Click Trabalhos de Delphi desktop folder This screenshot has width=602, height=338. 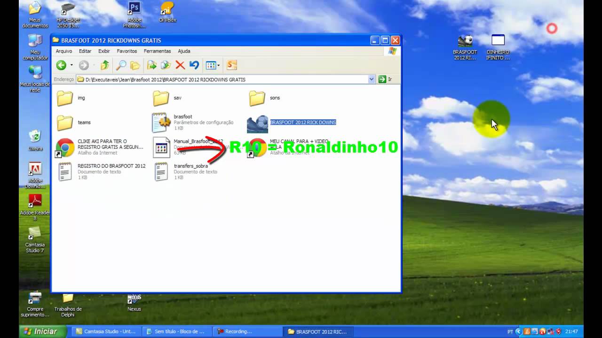click(x=68, y=305)
